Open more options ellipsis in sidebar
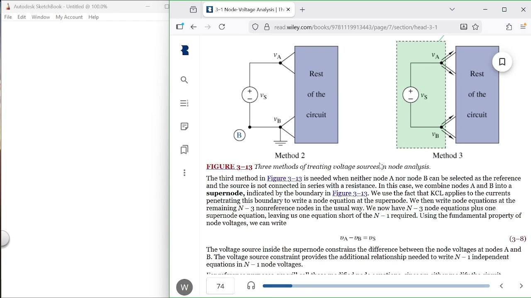This screenshot has width=531, height=298. click(185, 173)
